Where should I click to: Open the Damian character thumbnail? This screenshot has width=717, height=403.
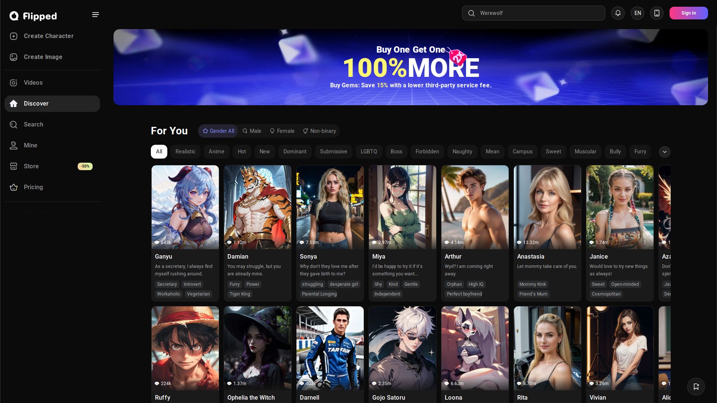(258, 207)
